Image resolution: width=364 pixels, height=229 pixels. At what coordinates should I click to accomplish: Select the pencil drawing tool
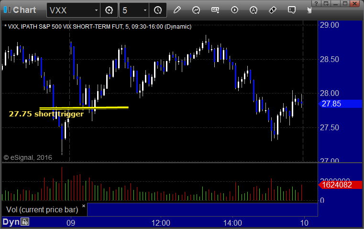(177, 10)
